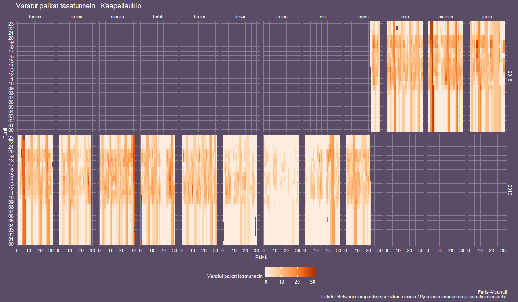Click the 'Faris Alsuhail' author credit
The height and width of the screenshot is (302, 518).
click(492, 292)
